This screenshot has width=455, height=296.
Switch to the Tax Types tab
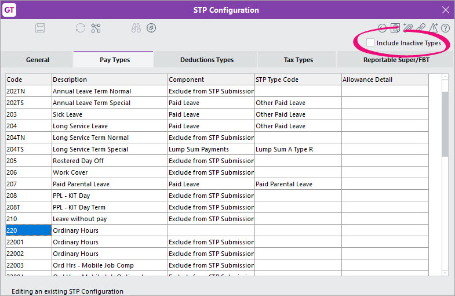298,60
